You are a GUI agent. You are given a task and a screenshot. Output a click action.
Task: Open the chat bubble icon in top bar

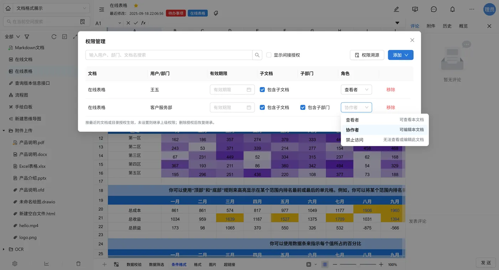pyautogui.click(x=434, y=10)
